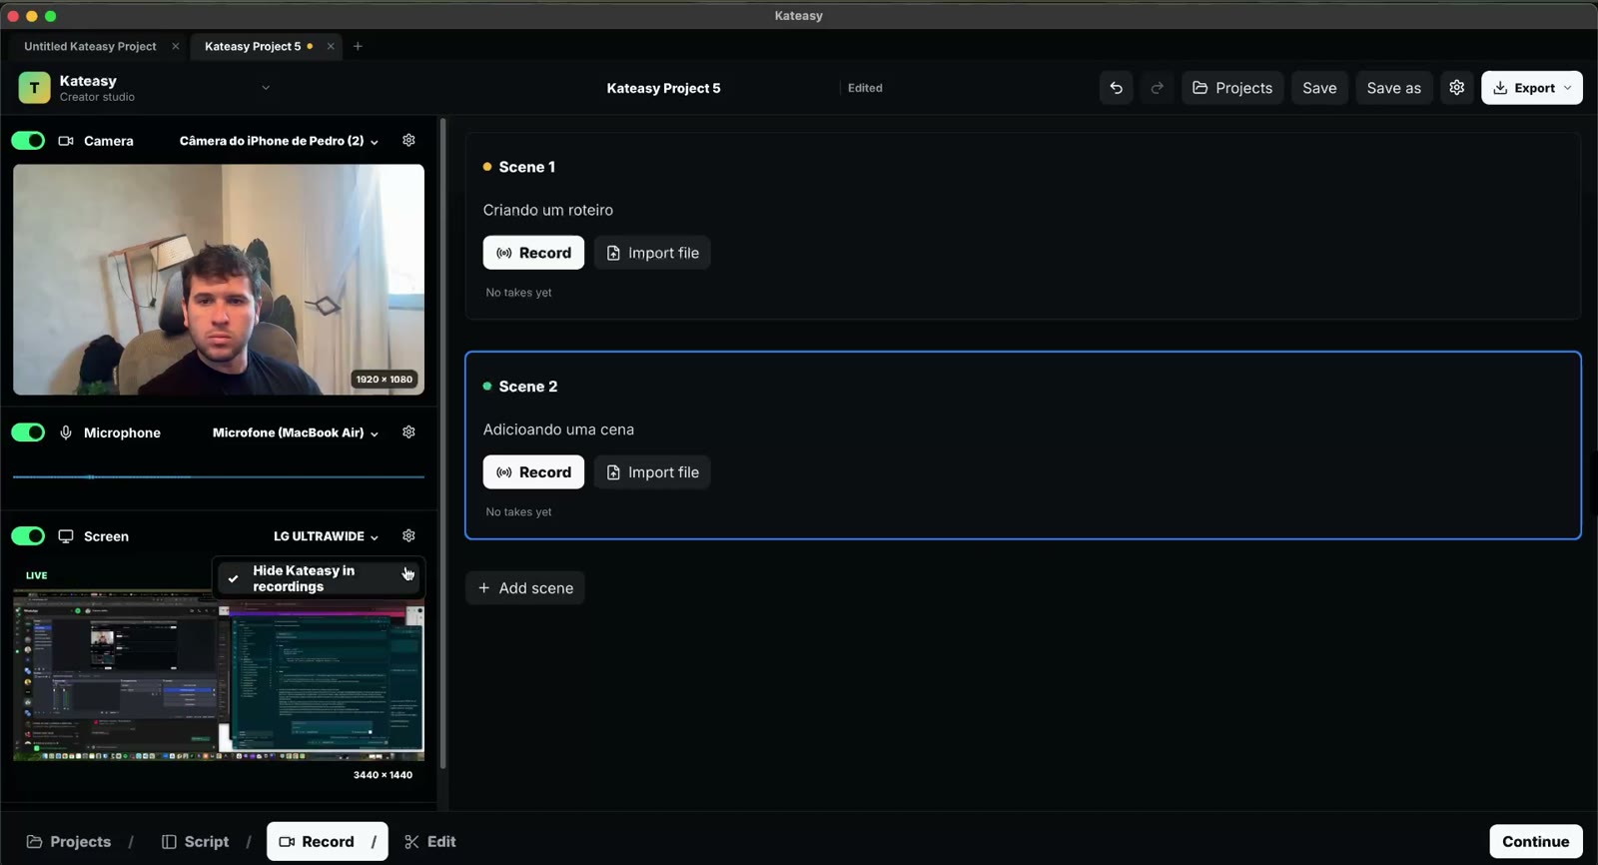Click the microphone audio level meter

coord(219,477)
